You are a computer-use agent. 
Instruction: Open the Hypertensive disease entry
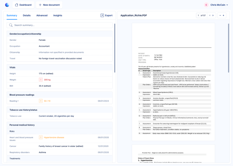(54, 138)
